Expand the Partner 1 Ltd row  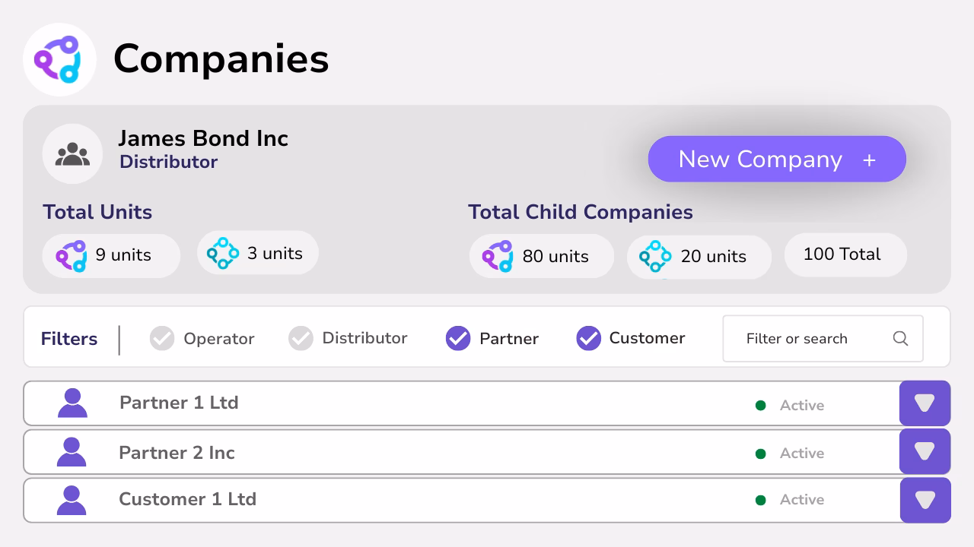click(925, 403)
